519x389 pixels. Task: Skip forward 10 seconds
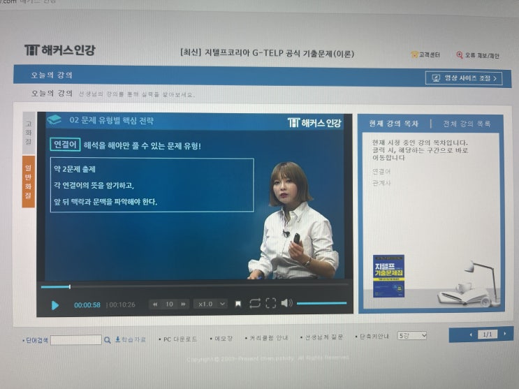pos(183,304)
